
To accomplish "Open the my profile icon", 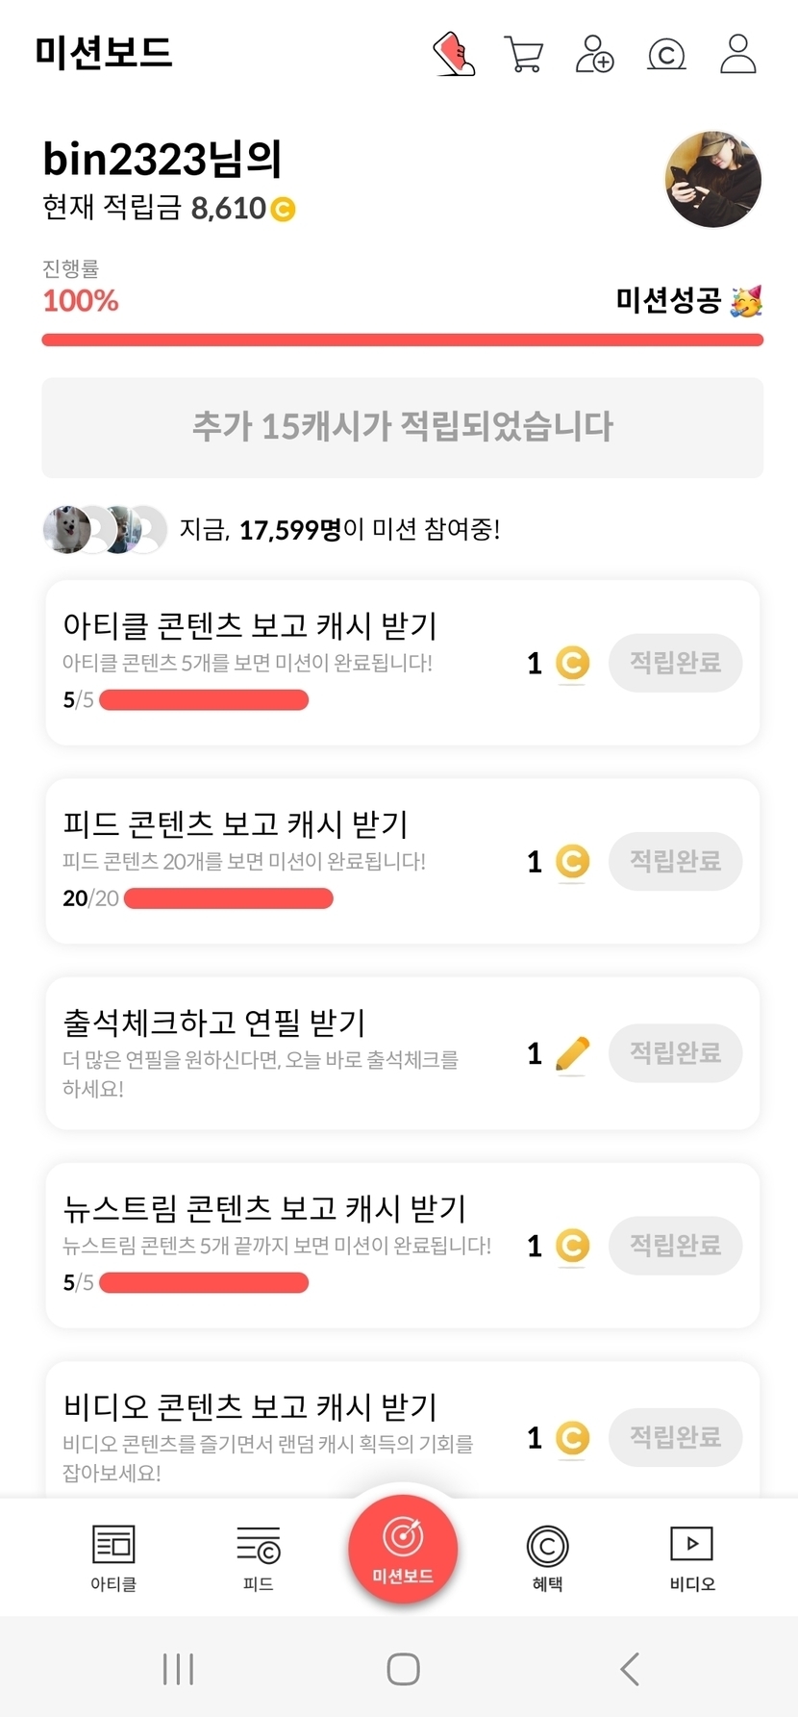I will pyautogui.click(x=738, y=54).
